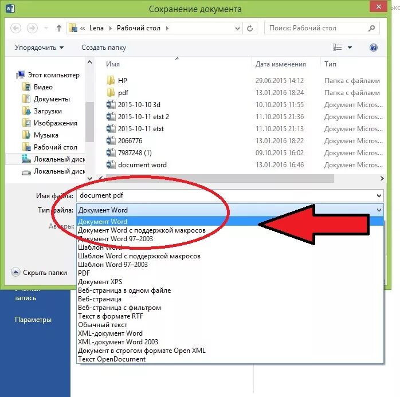Sort by Дата изменения column header

click(280, 64)
